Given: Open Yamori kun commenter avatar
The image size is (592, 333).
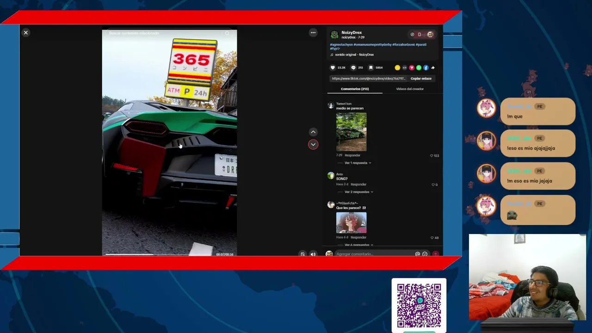Looking at the screenshot, I should [331, 105].
